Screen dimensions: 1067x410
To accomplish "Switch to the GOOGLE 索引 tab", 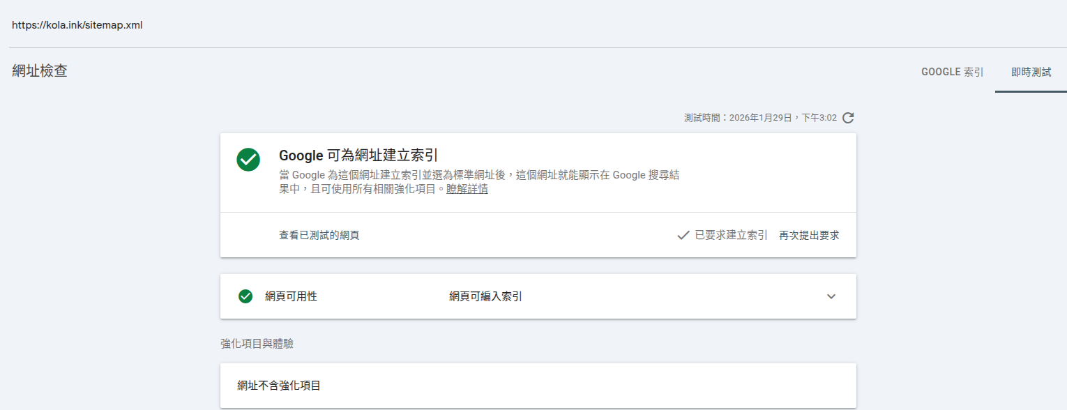I will click(952, 72).
